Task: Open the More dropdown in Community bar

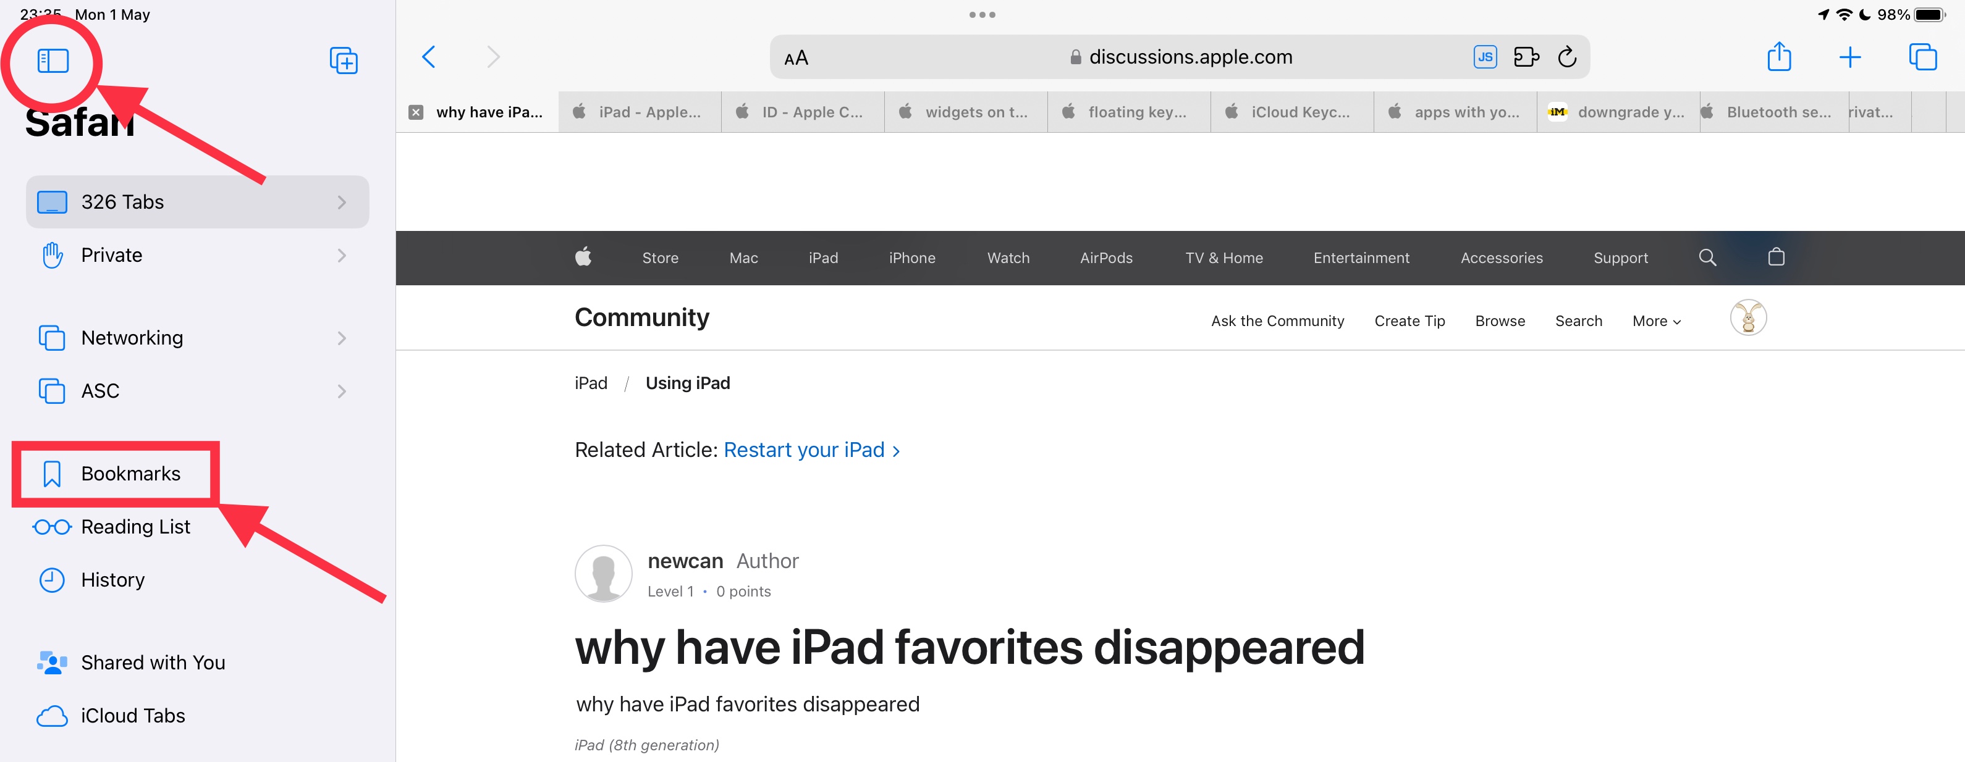Action: click(x=1655, y=321)
